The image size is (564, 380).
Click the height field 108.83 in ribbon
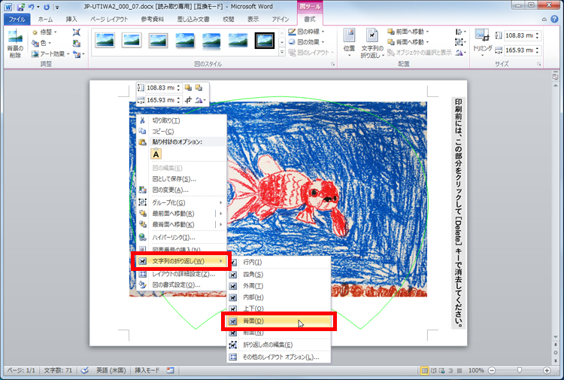(x=518, y=35)
